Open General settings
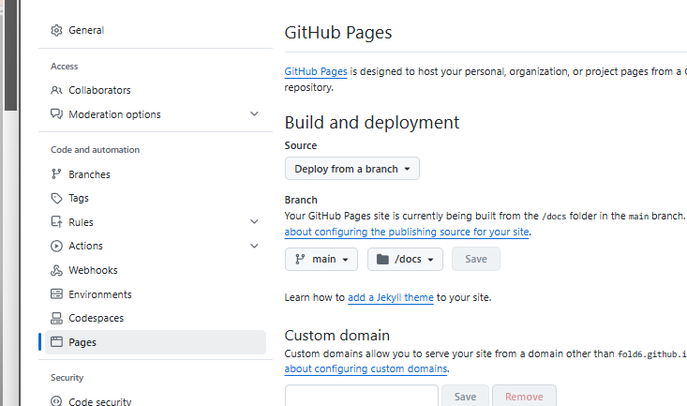 click(x=86, y=30)
